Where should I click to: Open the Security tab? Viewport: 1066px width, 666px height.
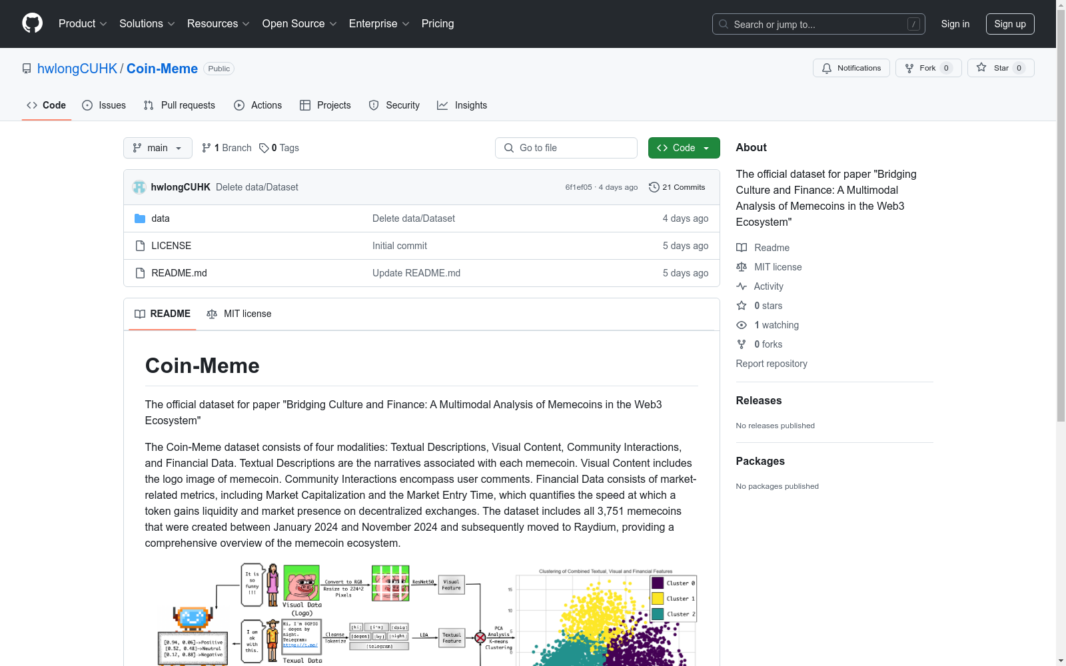(x=394, y=105)
